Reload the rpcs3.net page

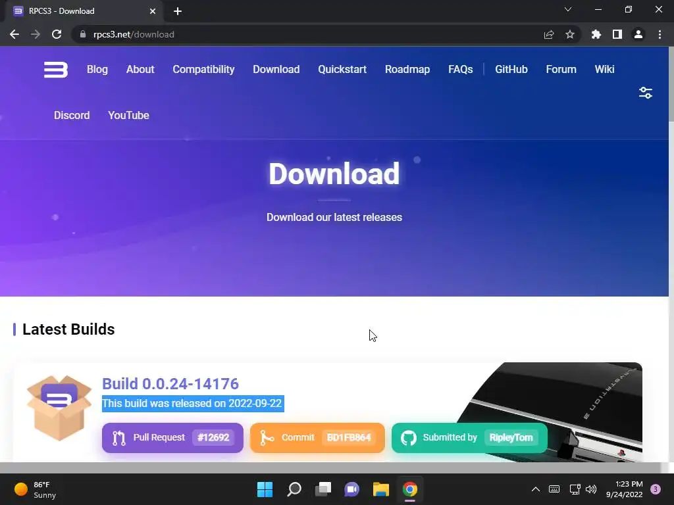[x=57, y=34]
